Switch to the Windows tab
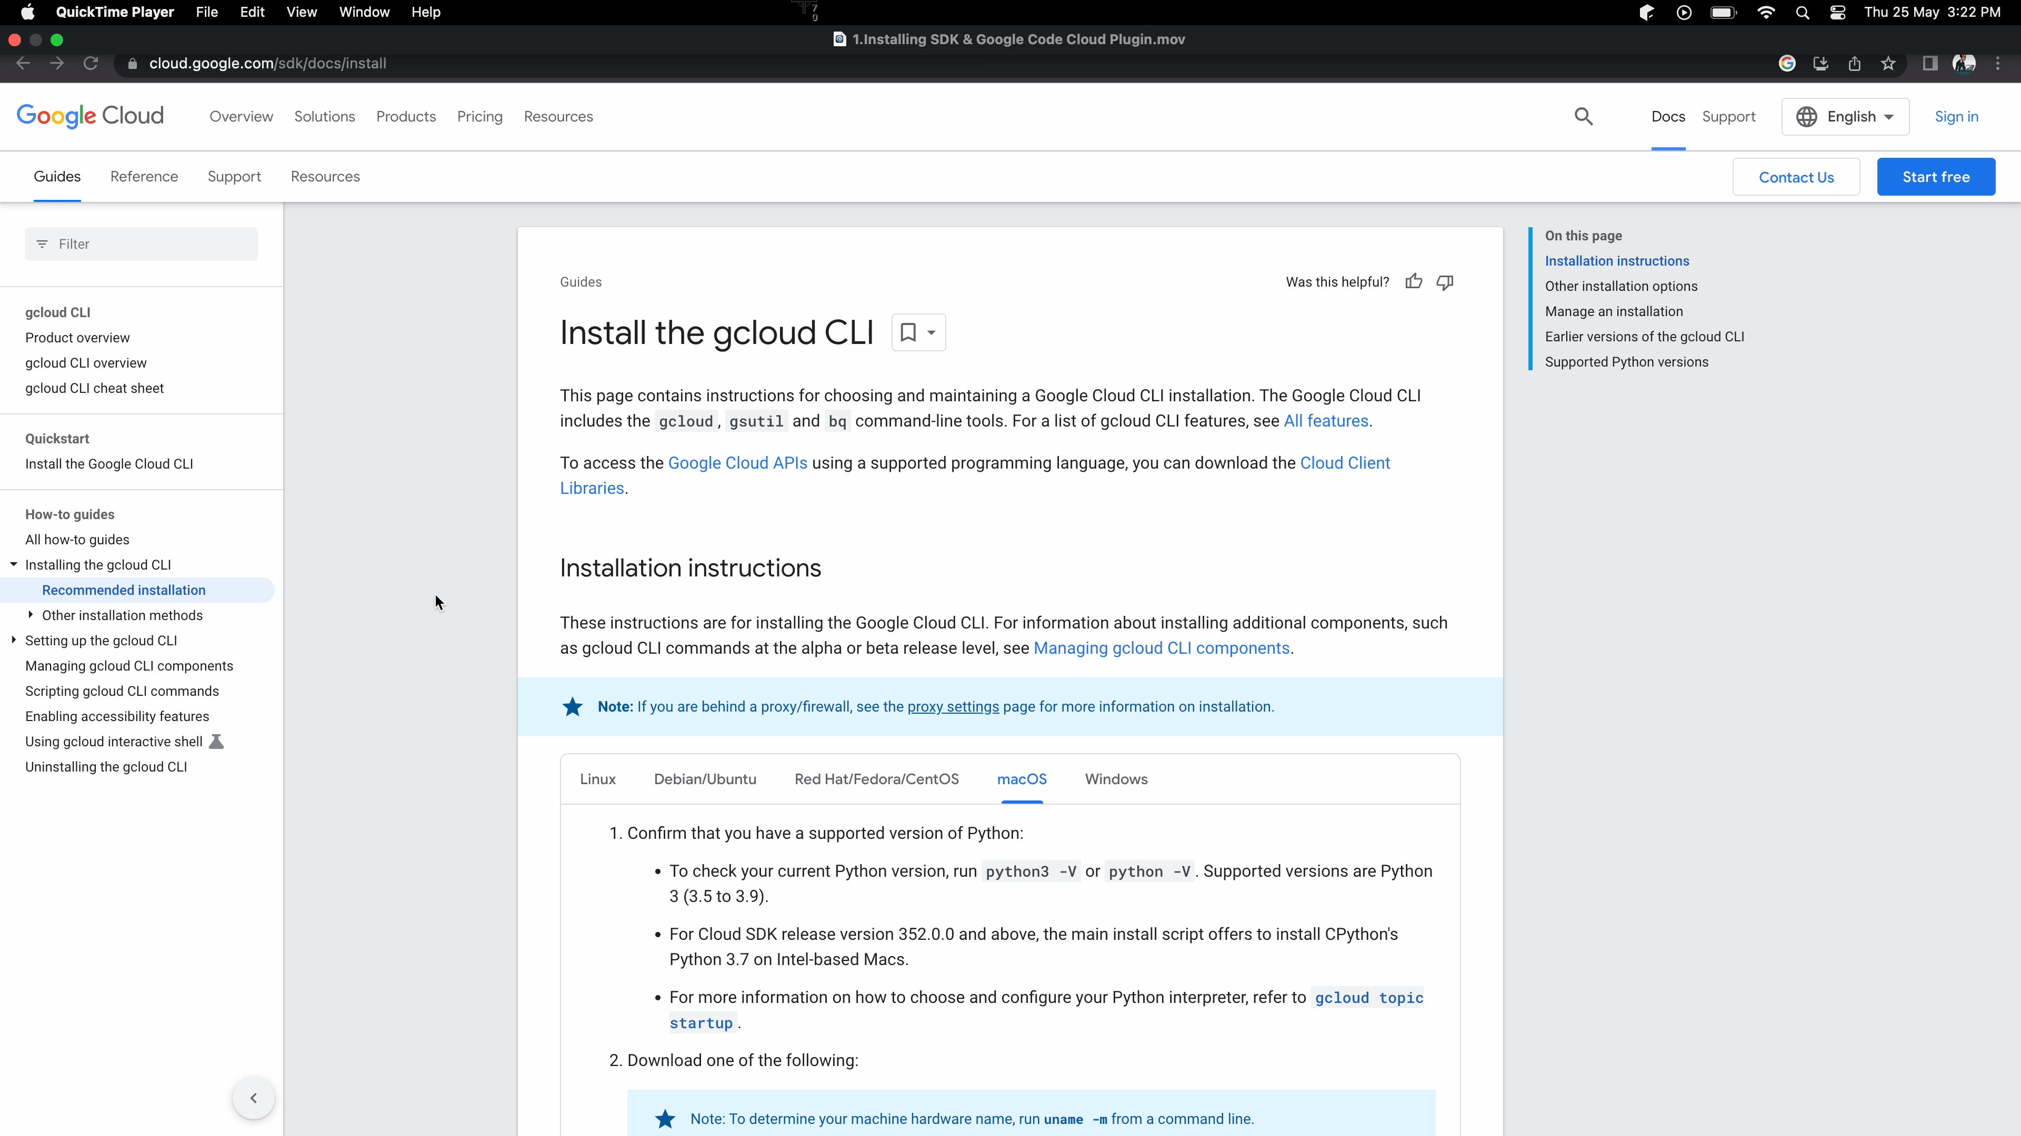This screenshot has width=2021, height=1136. click(x=1116, y=779)
